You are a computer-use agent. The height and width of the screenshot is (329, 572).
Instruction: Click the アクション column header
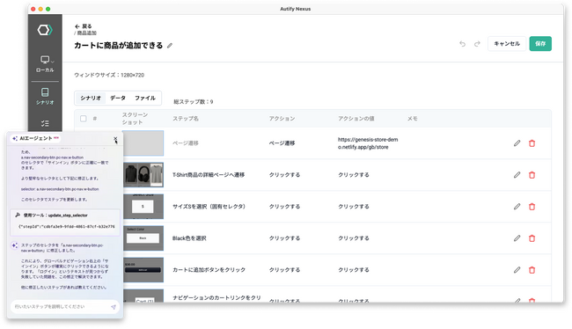(282, 119)
